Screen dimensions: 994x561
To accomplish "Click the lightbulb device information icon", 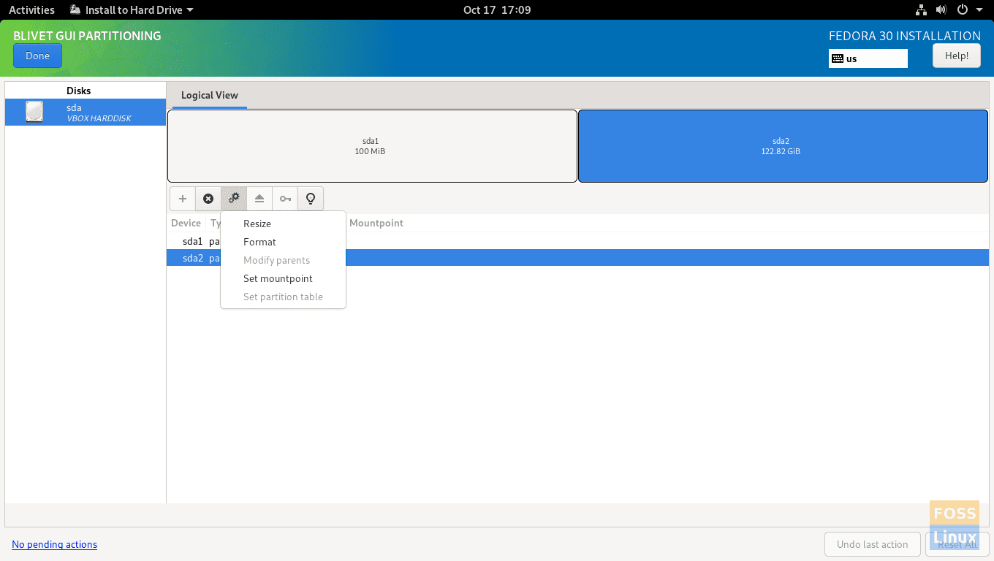I will 310,198.
